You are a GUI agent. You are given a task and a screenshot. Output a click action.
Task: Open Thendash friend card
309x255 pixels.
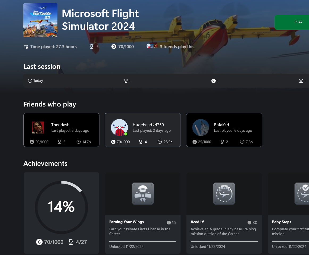coord(61,130)
